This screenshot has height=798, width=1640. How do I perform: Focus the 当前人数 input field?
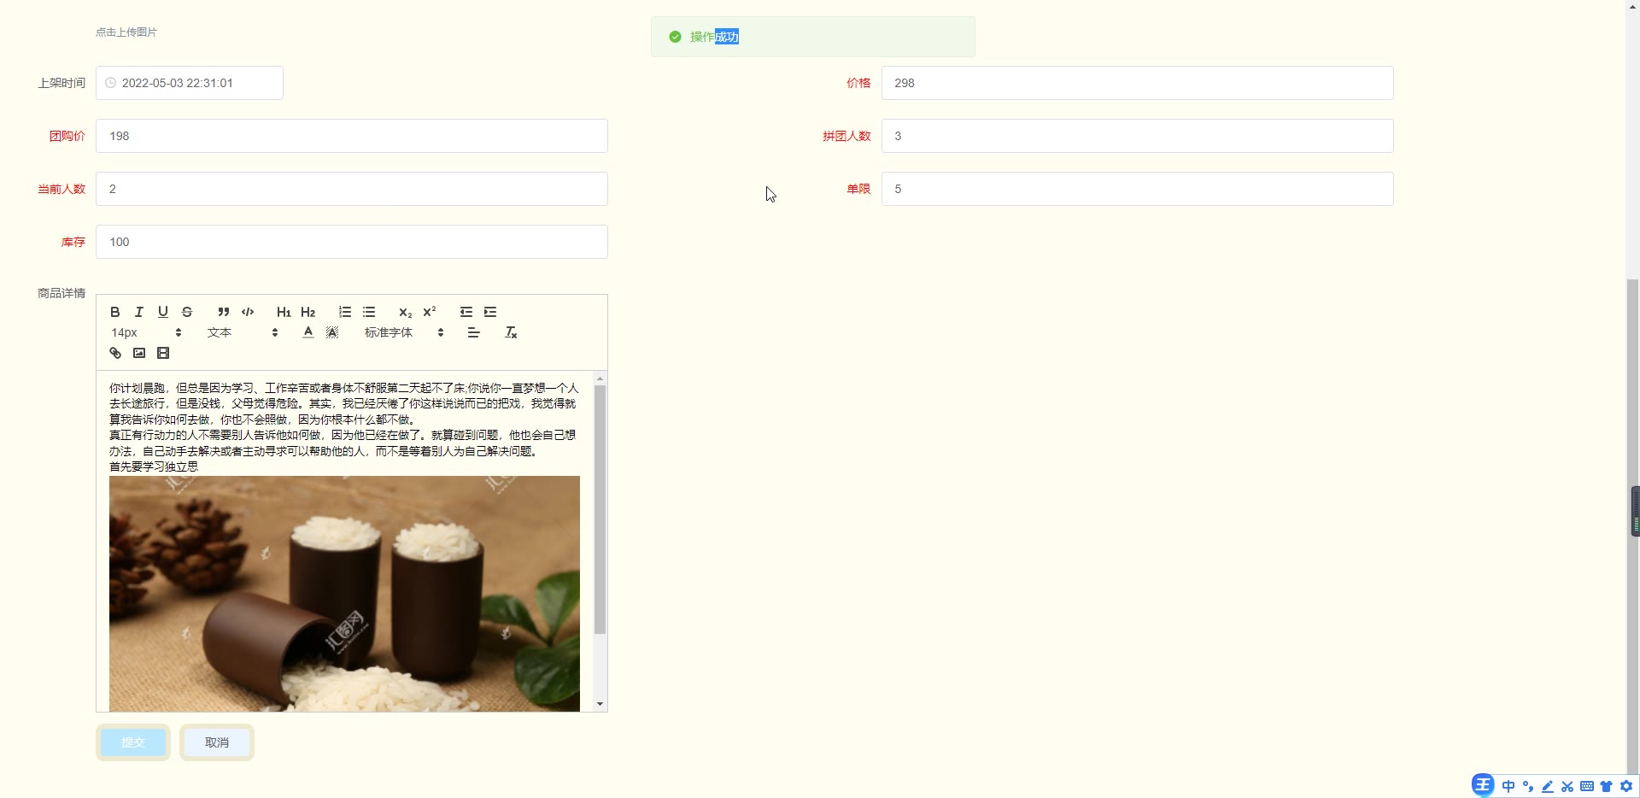point(352,189)
